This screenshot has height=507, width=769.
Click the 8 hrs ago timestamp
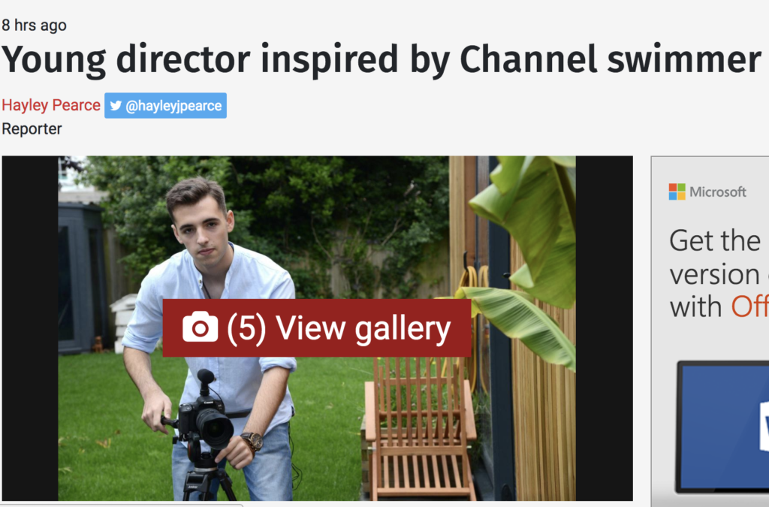(34, 25)
